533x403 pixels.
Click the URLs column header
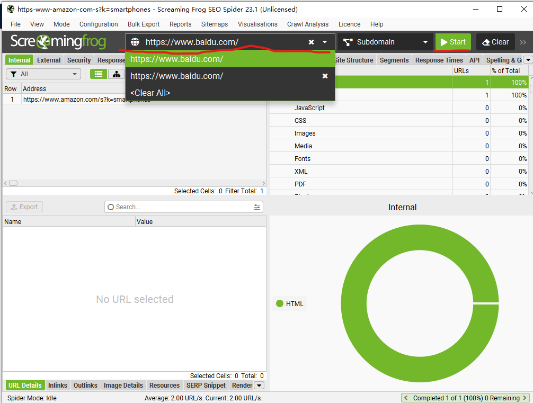point(471,70)
